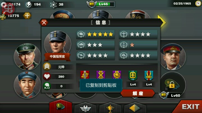Select the Chinese general with blue cap portrait
The width and height of the screenshot is (202, 113).
(x=27, y=85)
